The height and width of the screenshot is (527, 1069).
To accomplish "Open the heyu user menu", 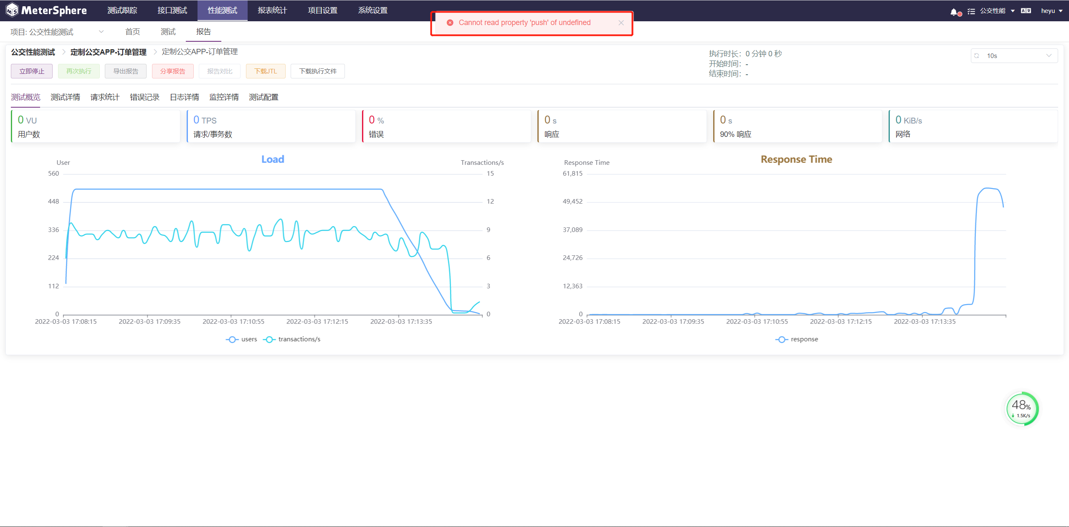I will tap(1052, 11).
